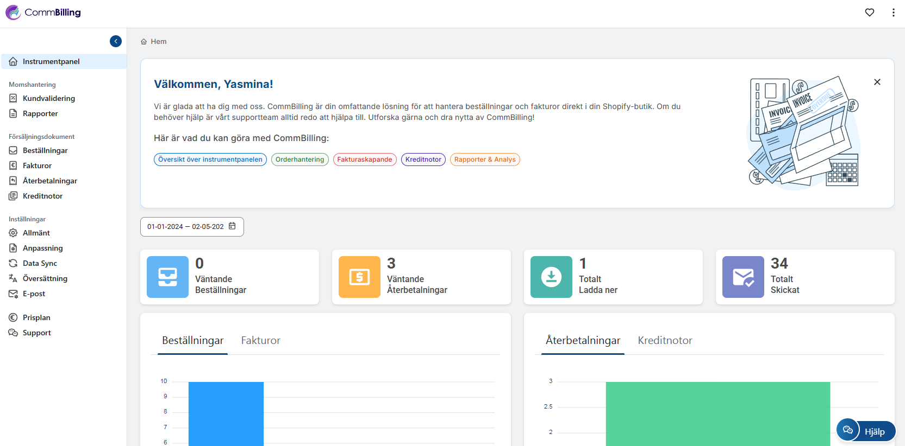Open Kundvalidering in the sidebar
905x446 pixels.
pyautogui.click(x=49, y=98)
